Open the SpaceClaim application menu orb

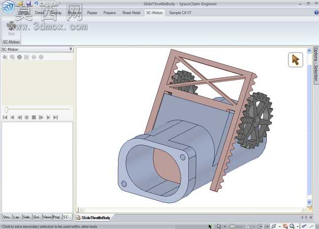click(x=8, y=7)
